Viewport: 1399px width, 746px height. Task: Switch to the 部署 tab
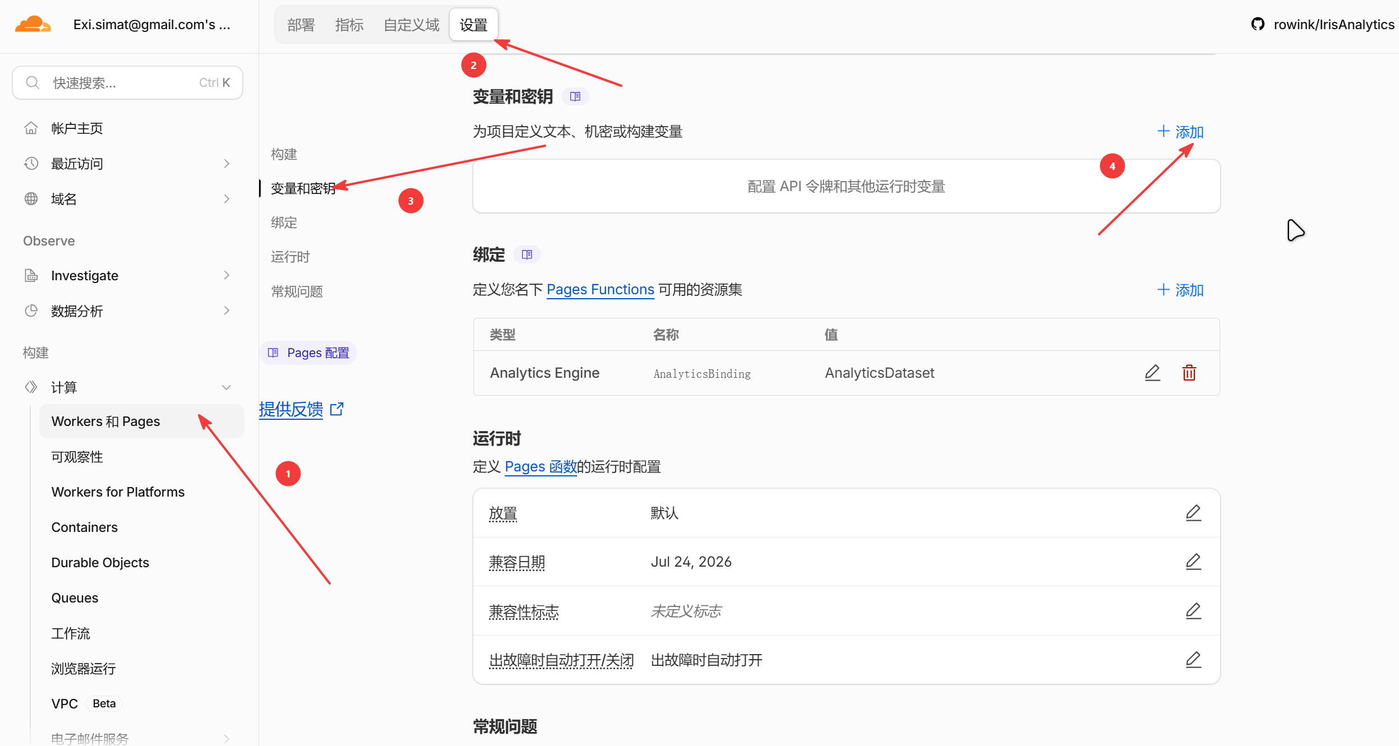point(301,25)
